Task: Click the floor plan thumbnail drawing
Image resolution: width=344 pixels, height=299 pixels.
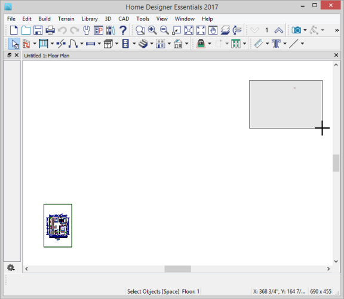Action: (x=58, y=225)
